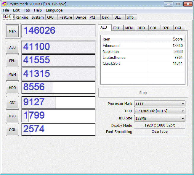
Task: Run the FPU benchmark button
Action: (12, 61)
